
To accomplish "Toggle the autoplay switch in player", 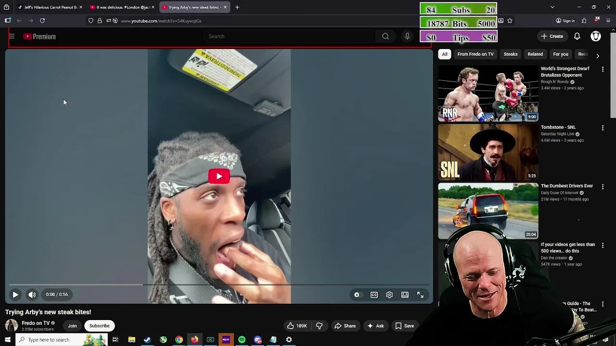I will point(357,295).
